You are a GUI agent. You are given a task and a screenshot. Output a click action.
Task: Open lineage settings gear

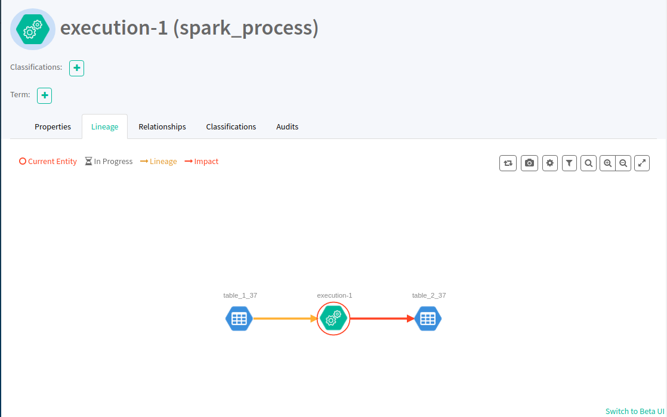[550, 163]
